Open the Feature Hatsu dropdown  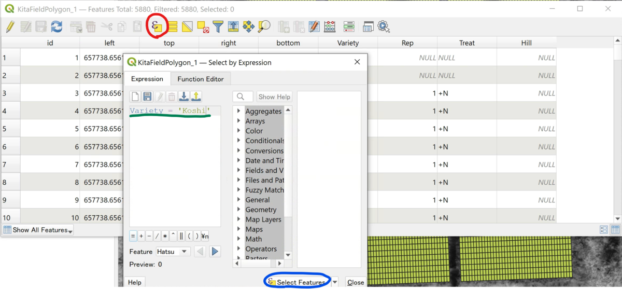(x=173, y=251)
